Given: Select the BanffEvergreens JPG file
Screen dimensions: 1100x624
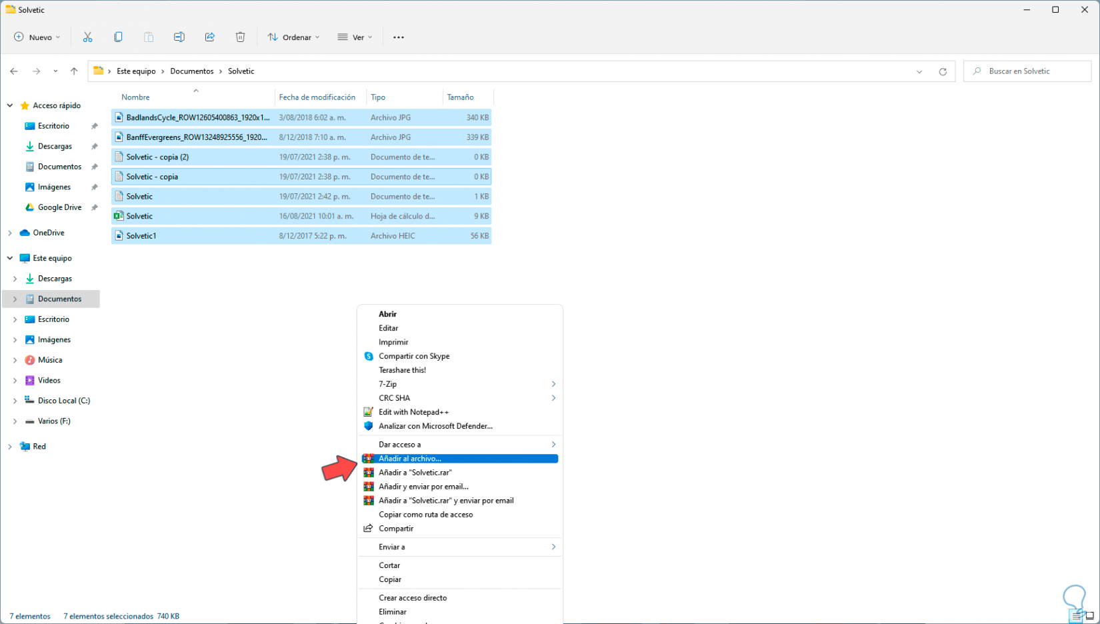Looking at the screenshot, I should point(301,137).
